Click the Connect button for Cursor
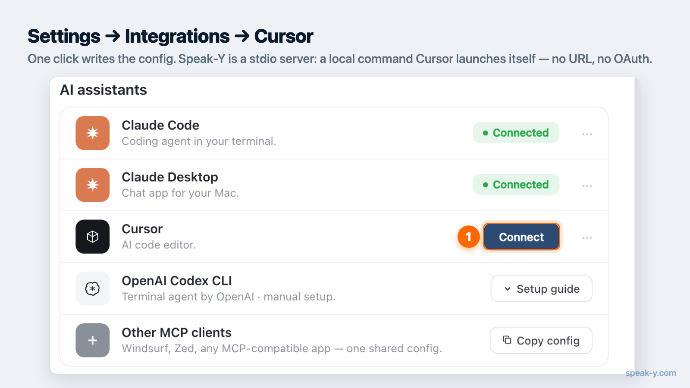The height and width of the screenshot is (388, 690). click(521, 237)
